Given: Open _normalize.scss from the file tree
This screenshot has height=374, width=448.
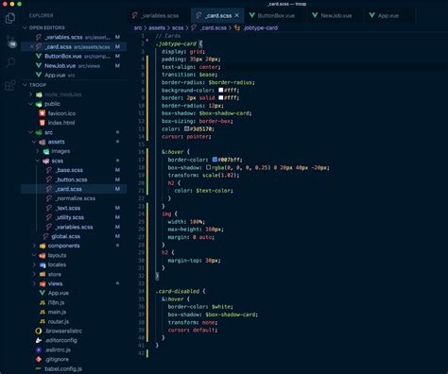Looking at the screenshot, I should click(74, 198).
